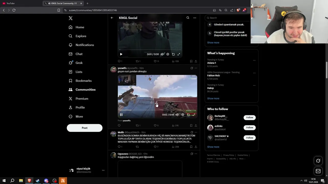This screenshot has width=328, height=184.
Task: Open Grok action on yuswffs post
Action: coord(192,68)
